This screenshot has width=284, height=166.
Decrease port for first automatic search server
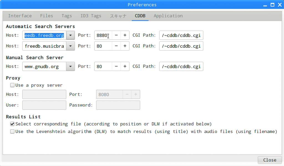[x=116, y=35]
